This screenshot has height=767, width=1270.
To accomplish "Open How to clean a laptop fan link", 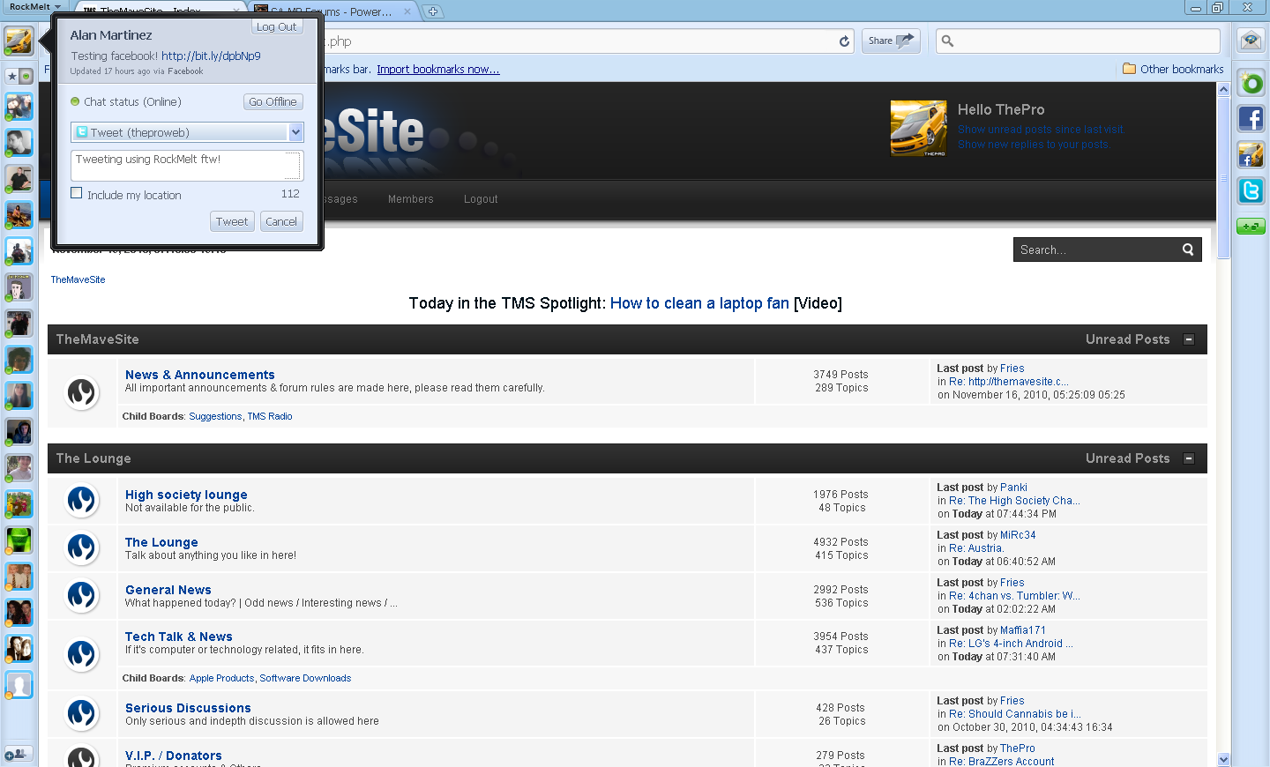I will pyautogui.click(x=699, y=303).
